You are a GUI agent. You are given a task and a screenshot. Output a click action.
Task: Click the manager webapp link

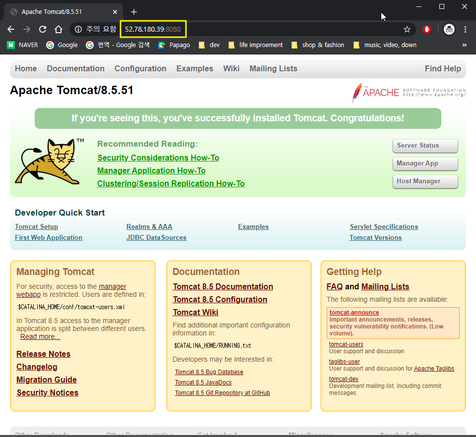point(113,286)
